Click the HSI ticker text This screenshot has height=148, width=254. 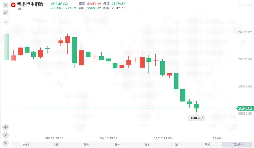(19, 9)
